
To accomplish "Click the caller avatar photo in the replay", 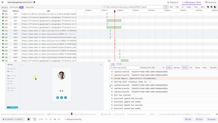I will (x=61, y=75).
